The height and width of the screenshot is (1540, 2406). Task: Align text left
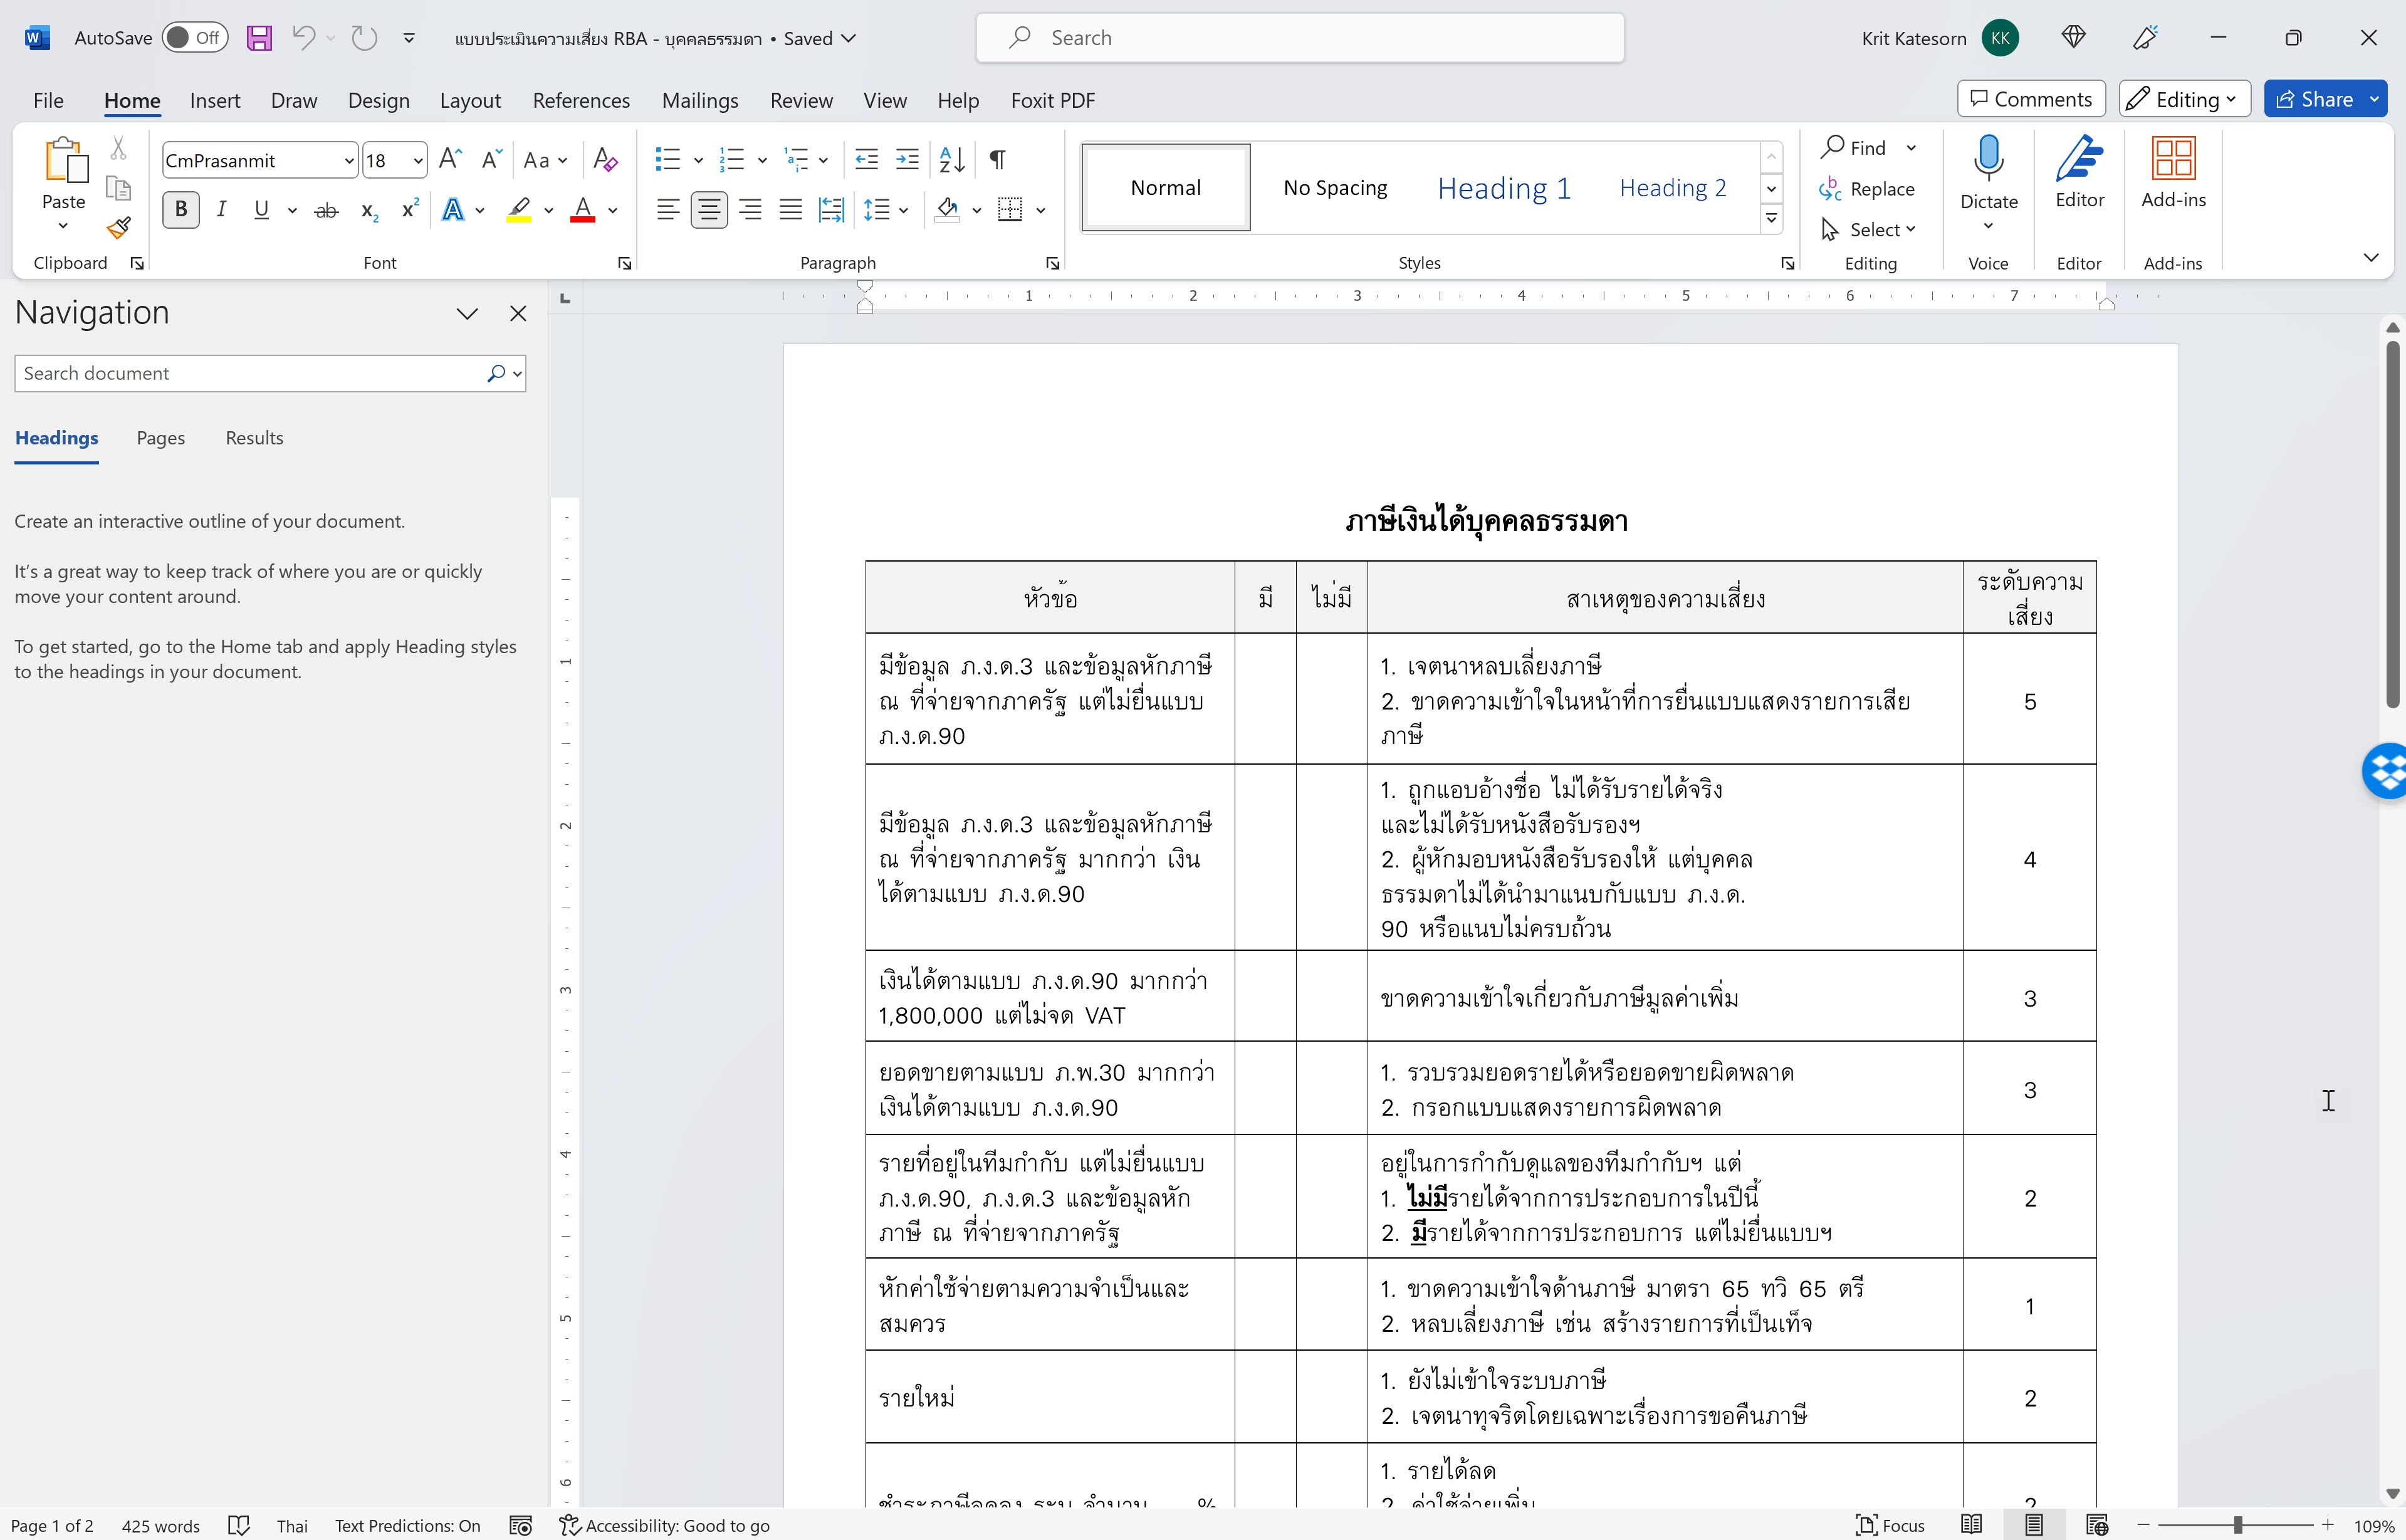tap(668, 210)
